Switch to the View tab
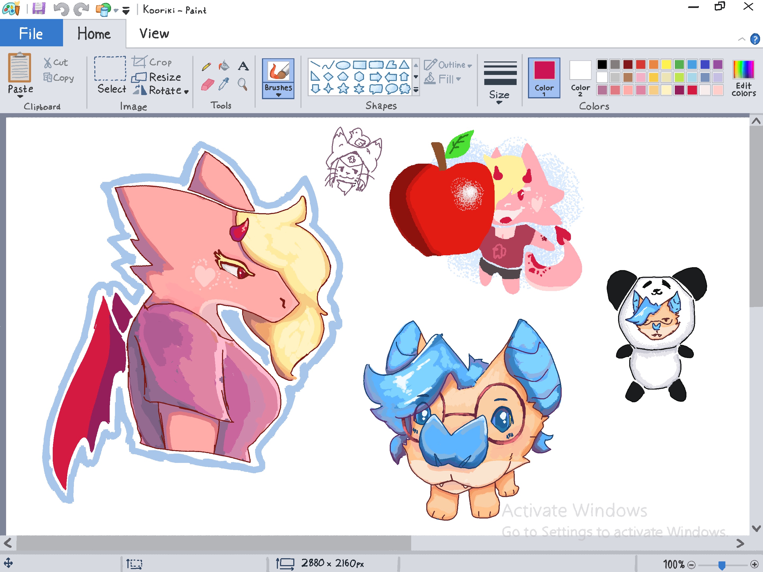 [x=154, y=34]
